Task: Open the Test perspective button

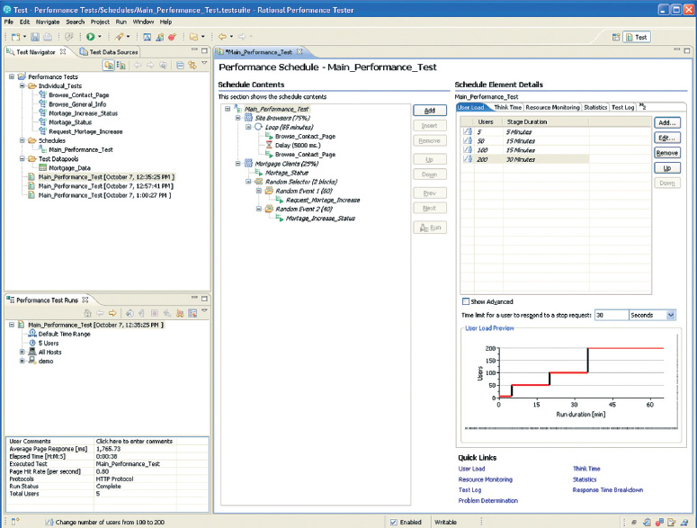Action: (x=637, y=37)
